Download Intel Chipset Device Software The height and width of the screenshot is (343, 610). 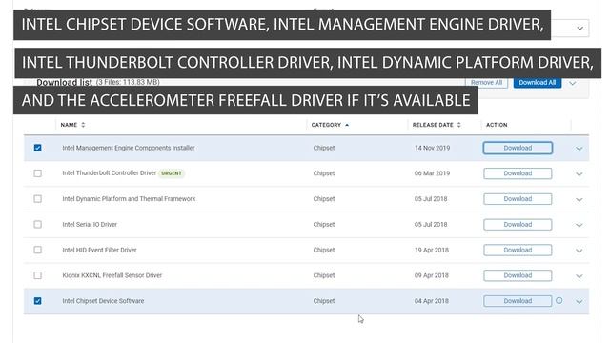[x=518, y=301]
